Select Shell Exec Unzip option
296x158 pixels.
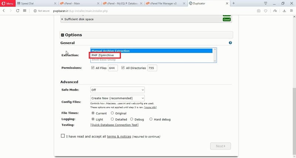(x=151, y=60)
